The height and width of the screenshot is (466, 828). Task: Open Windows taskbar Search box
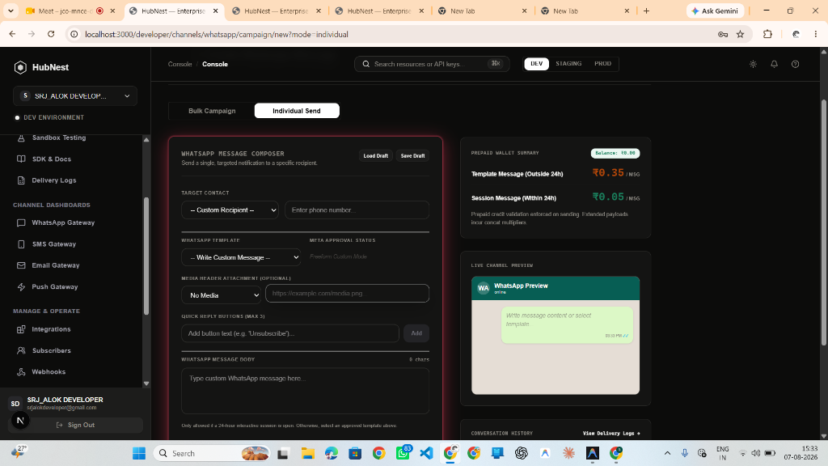click(213, 453)
